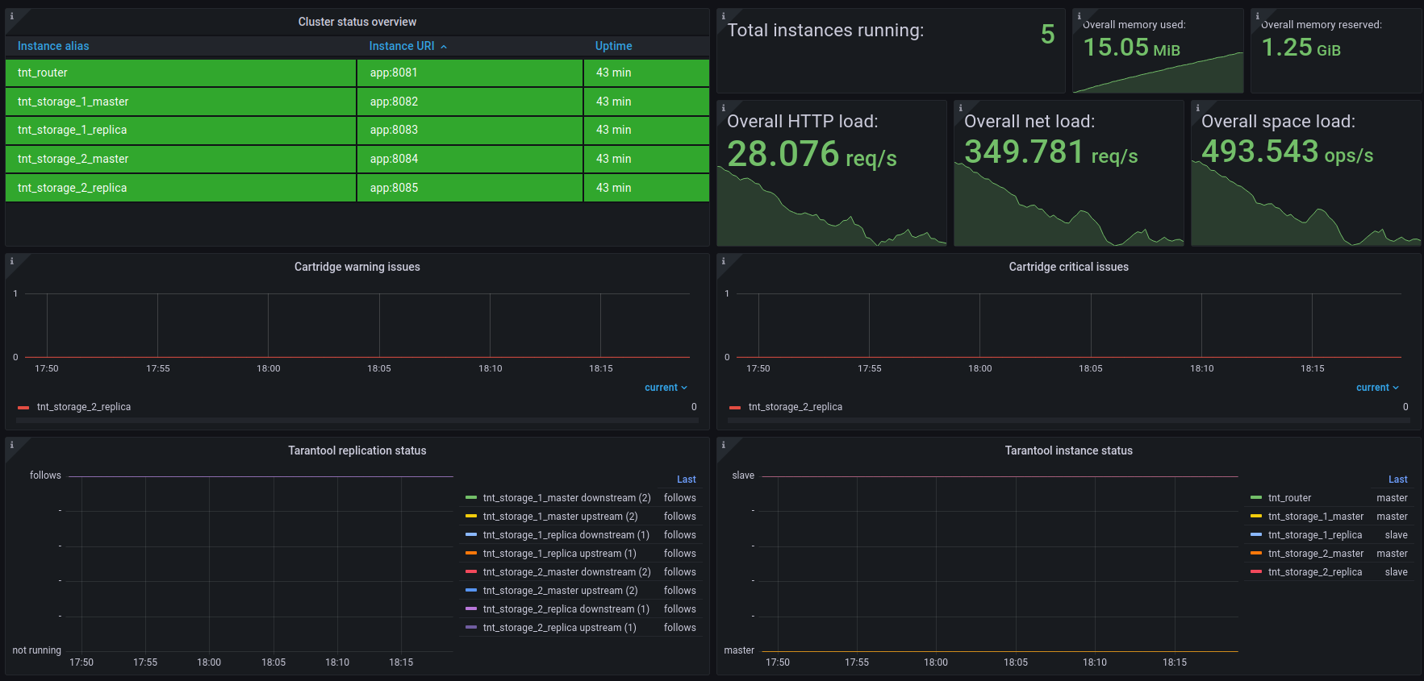Click color swatch for tnt_storage_1_master upstream (2)
Screen dimensions: 1424x681
pyautogui.click(x=471, y=517)
